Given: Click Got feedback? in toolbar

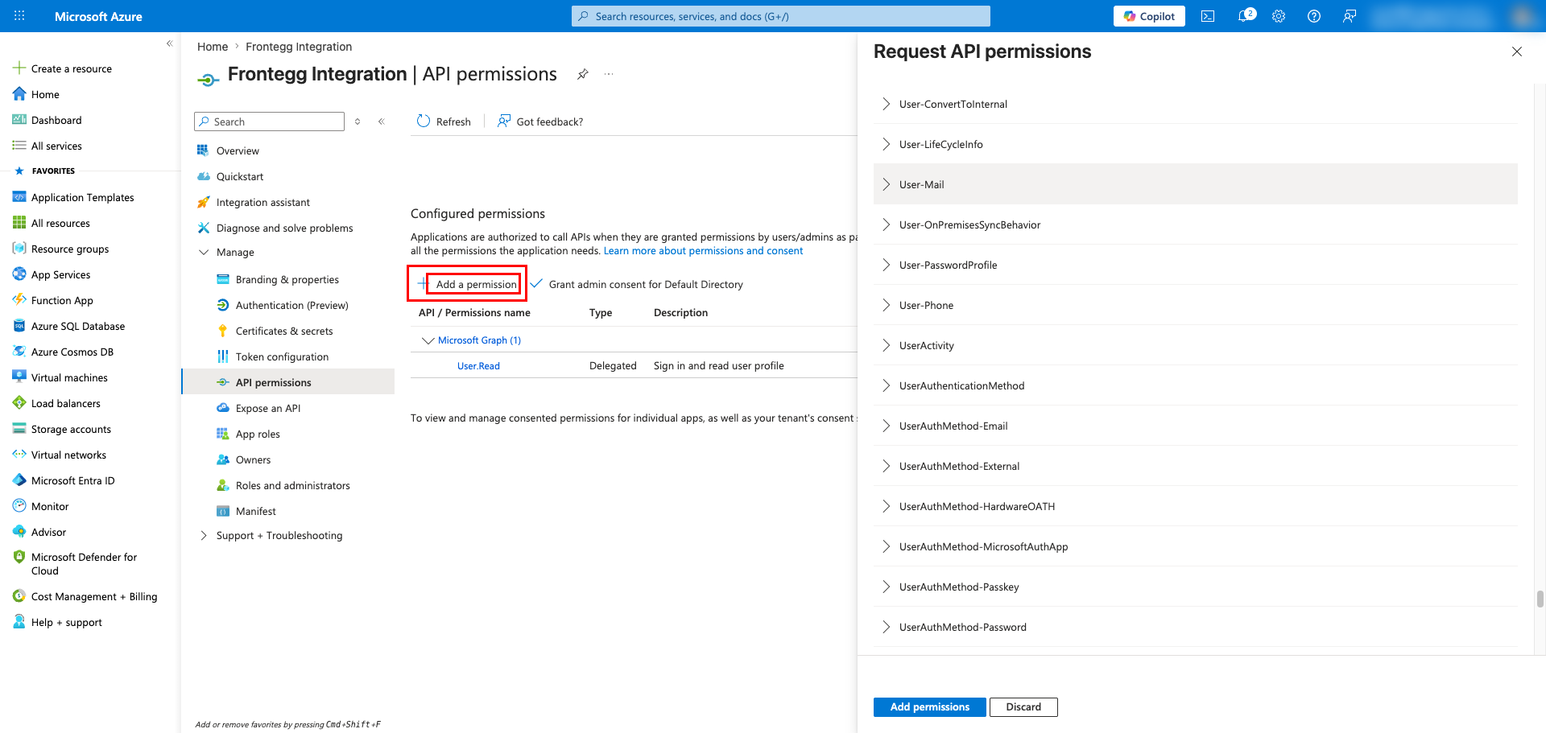Looking at the screenshot, I should 539,121.
